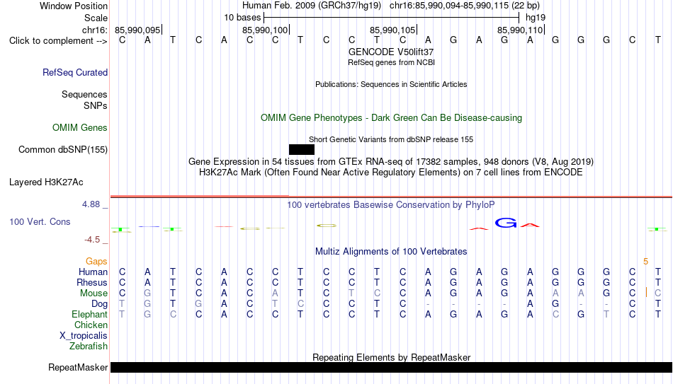Click the Sequences track label
This screenshot has height=384, width=673.
pos(84,94)
